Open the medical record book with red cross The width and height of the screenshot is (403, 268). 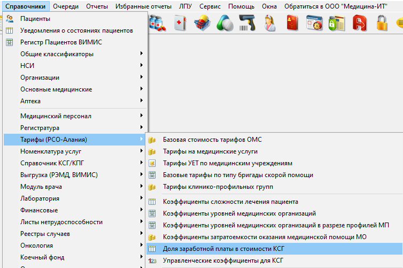coord(180,23)
